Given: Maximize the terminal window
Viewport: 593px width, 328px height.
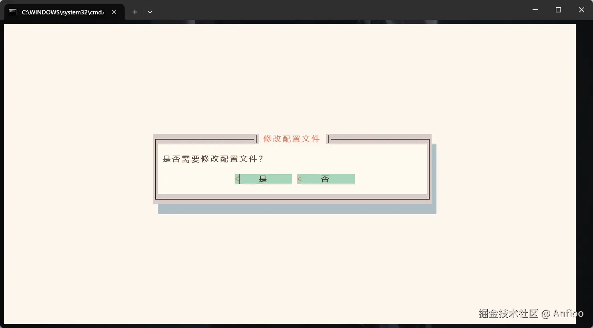Looking at the screenshot, I should point(558,10).
